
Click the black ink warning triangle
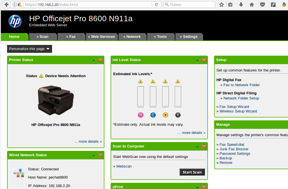[x=178, y=81]
